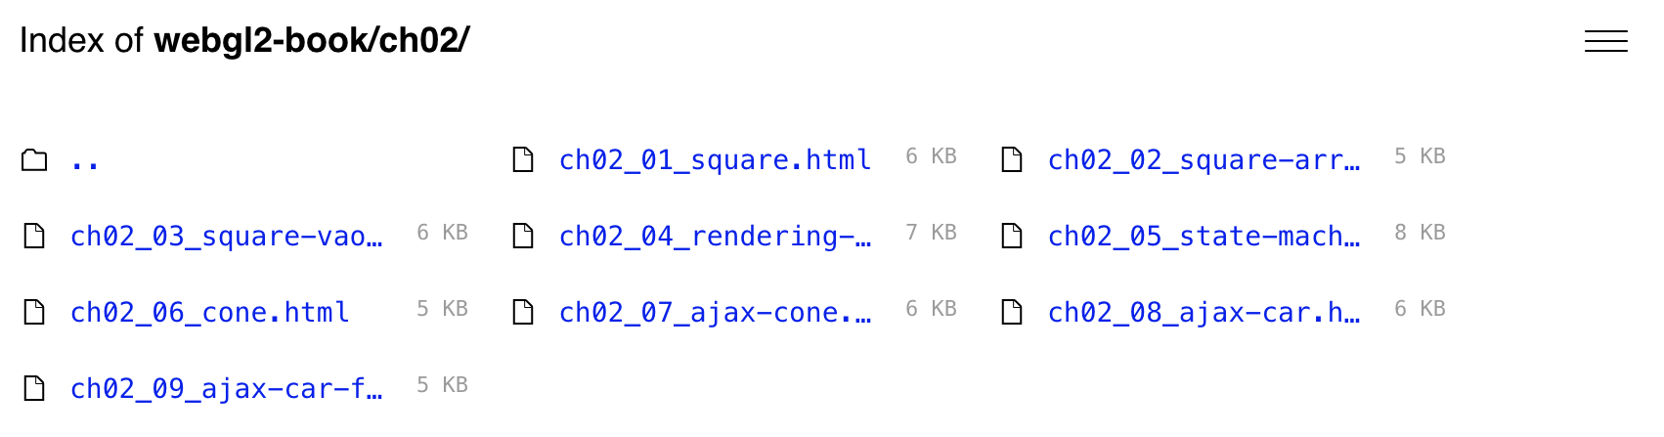Click file icon beside ch02_01_square.html
Screen dimensions: 1664x437
click(x=523, y=159)
